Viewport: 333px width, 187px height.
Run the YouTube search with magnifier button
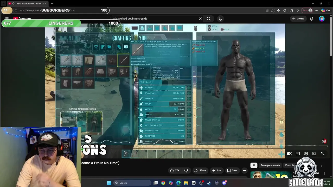pos(209,19)
